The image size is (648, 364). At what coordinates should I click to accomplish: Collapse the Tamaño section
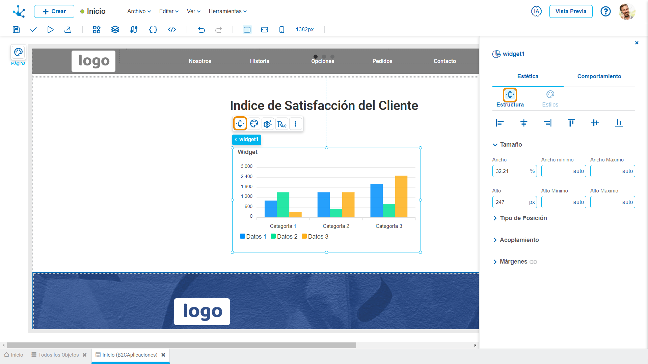click(507, 145)
